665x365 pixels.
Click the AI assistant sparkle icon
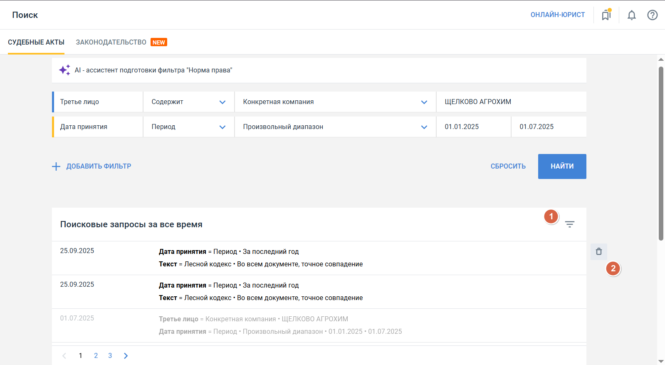(64, 70)
